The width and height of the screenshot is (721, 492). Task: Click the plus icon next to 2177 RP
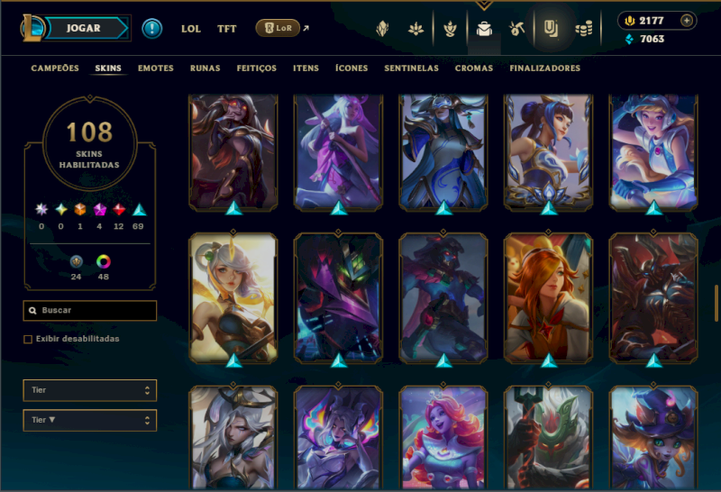click(687, 20)
